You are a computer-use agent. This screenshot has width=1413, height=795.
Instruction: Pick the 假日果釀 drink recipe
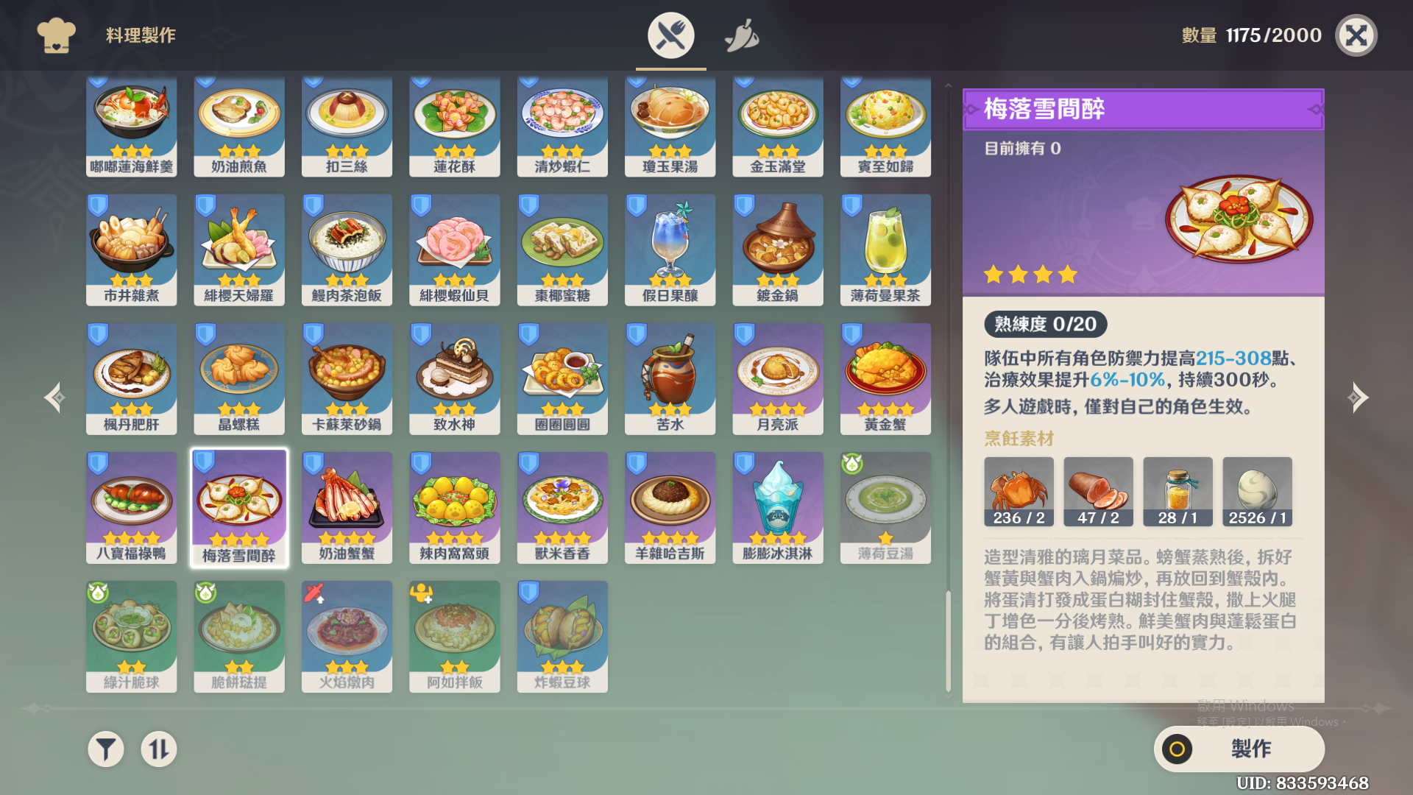tap(670, 250)
